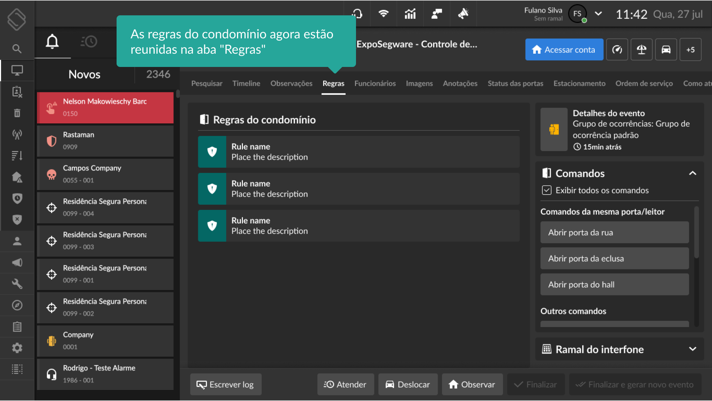Click the compass icon in sidebar
Image resolution: width=712 pixels, height=401 pixels.
pos(17,305)
